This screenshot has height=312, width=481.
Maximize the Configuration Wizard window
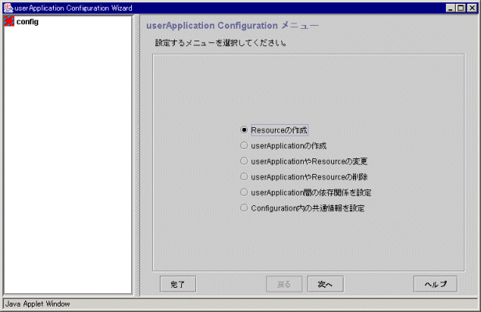click(461, 8)
